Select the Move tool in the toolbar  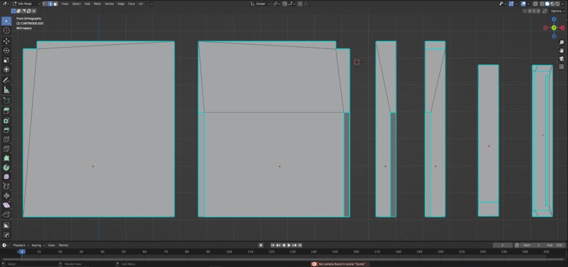pyautogui.click(x=7, y=41)
